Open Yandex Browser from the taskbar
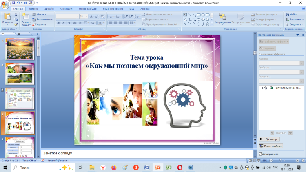This screenshot has height=172, width=306. click(x=102, y=168)
